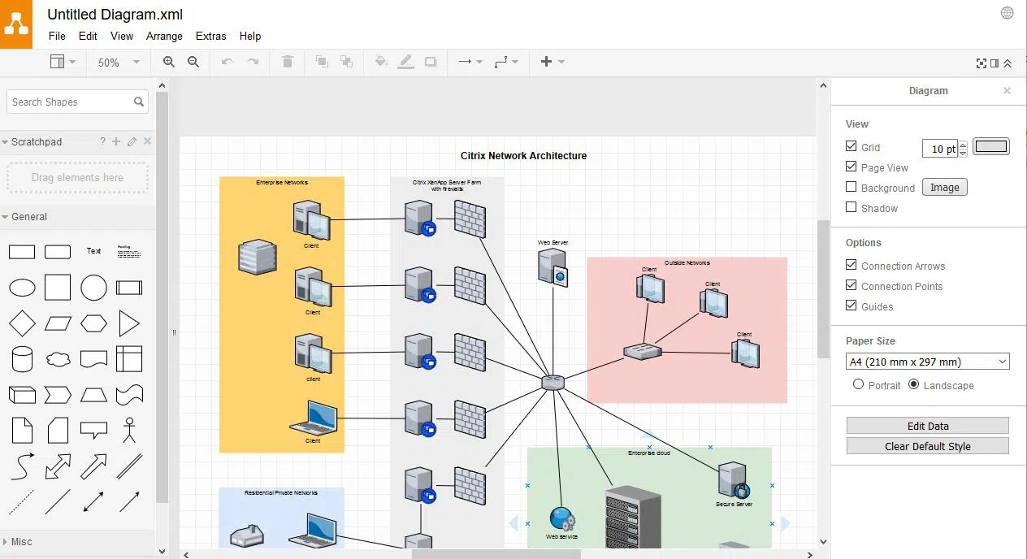Open the Help menu
This screenshot has width=1027, height=559.
250,36
